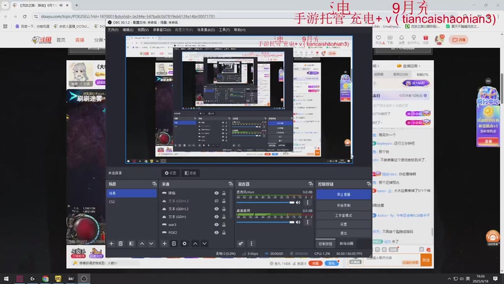The height and width of the screenshot is (284, 504).
Task: Go back in the Chrome browser
Action: coord(6,16)
